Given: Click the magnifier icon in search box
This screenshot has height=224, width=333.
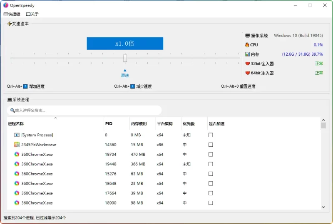Looking at the screenshot, I should coord(12,110).
